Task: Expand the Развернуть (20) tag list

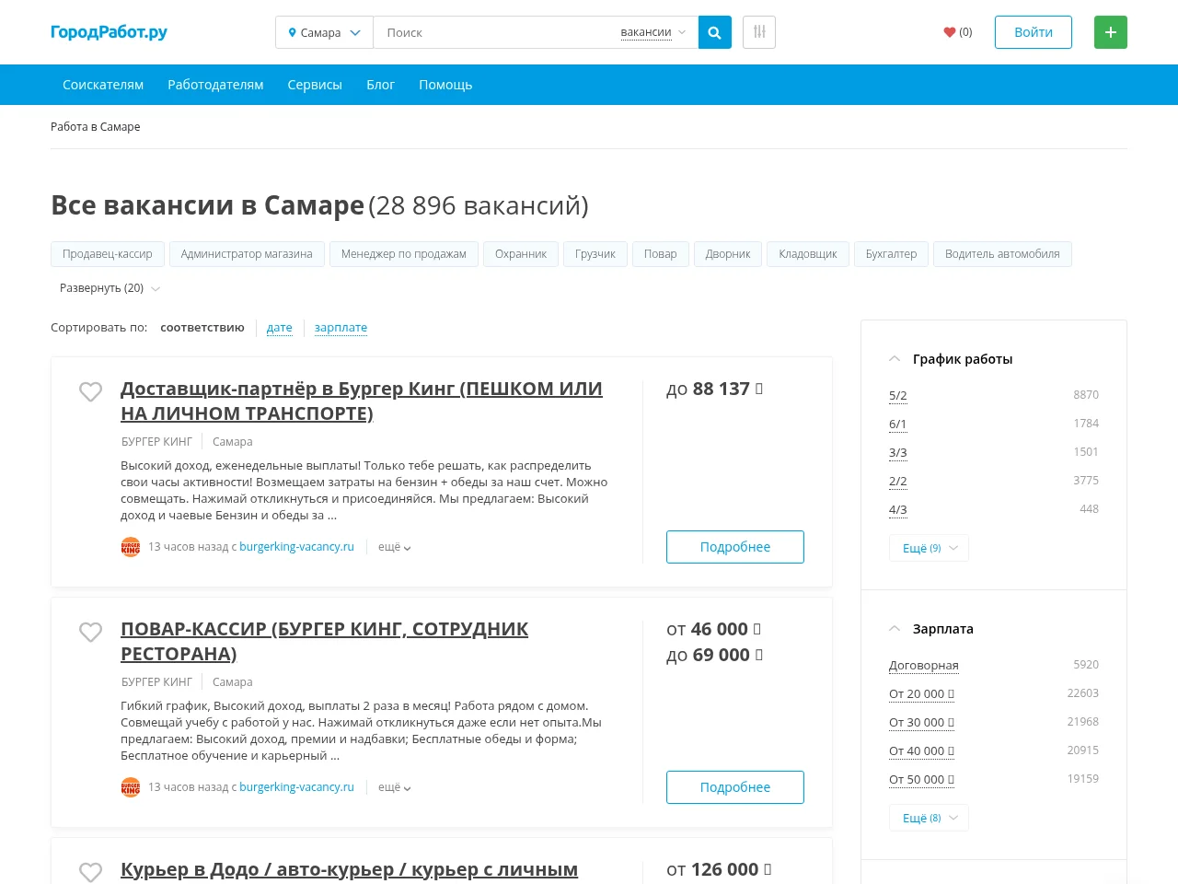Action: (x=110, y=288)
